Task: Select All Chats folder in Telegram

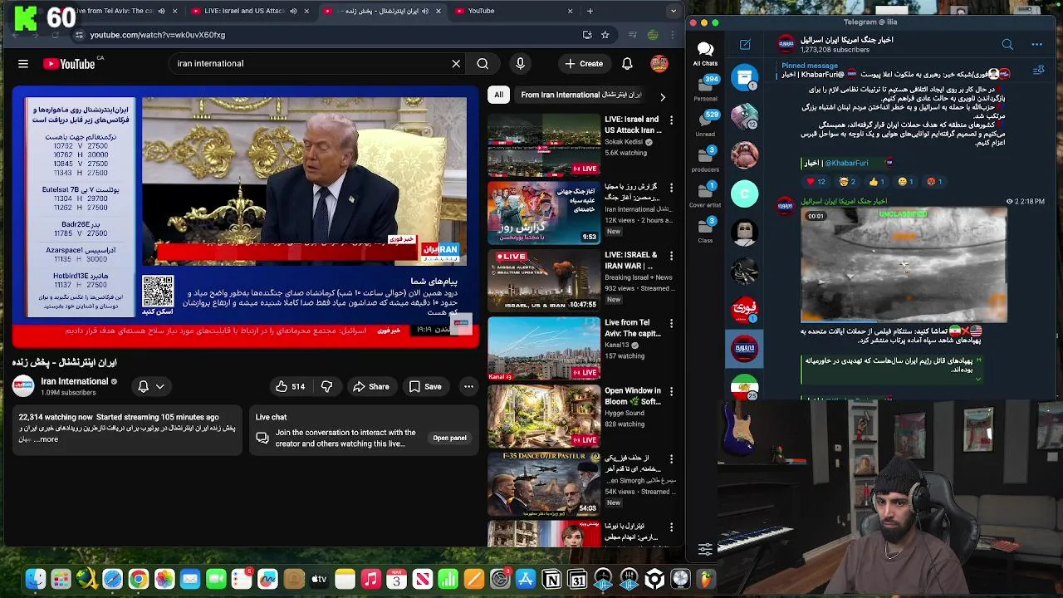Action: pos(705,54)
